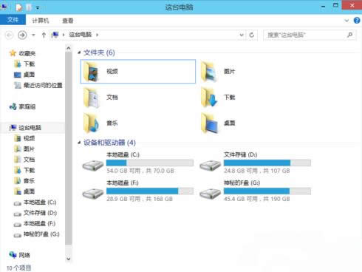362x272 pixels.
Task: Click 这台电脑 in the address bar
Action: point(81,35)
